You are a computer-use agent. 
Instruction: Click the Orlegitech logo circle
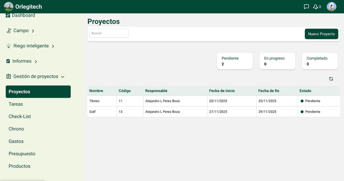[8, 6]
